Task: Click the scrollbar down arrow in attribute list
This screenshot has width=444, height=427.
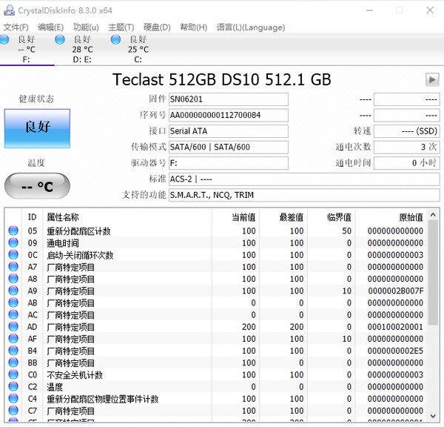Action: tap(433, 416)
